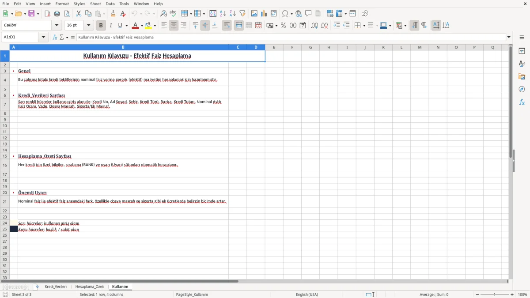Open sidebar Navigator panel
This screenshot has width=530, height=298.
(x=522, y=89)
